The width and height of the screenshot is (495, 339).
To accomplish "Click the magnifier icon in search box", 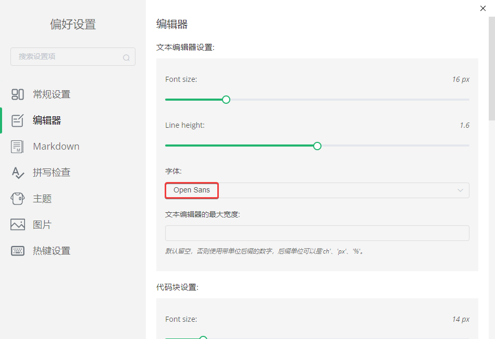I will pyautogui.click(x=127, y=57).
